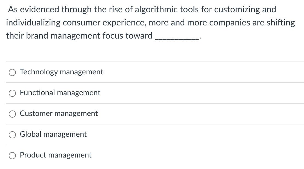The width and height of the screenshot is (304, 169).
Task: Click the Customer management option text
Action: 59,114
